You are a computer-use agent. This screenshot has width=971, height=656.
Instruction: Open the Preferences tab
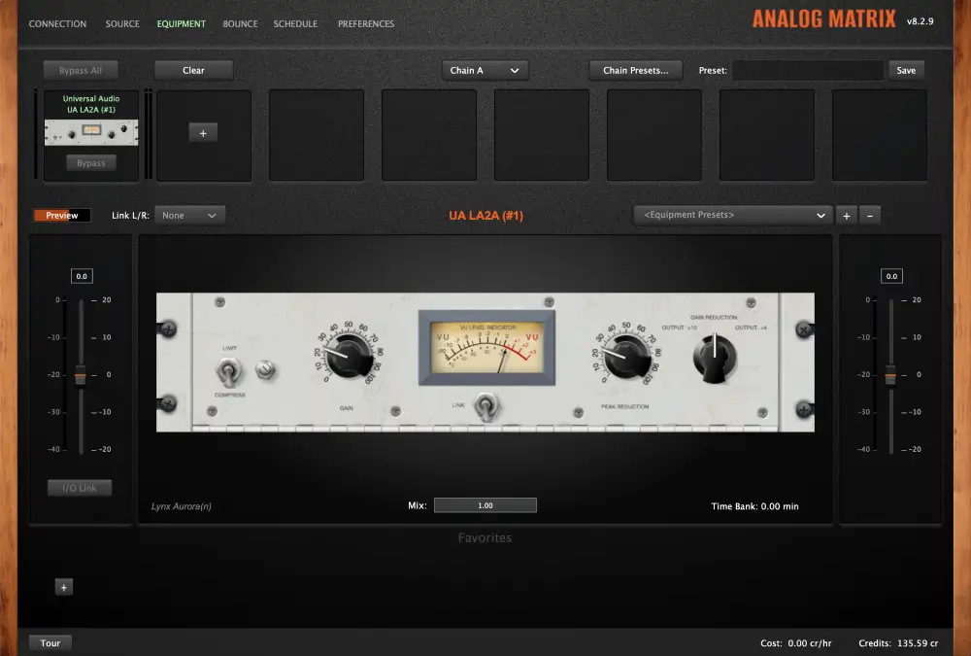tap(366, 23)
